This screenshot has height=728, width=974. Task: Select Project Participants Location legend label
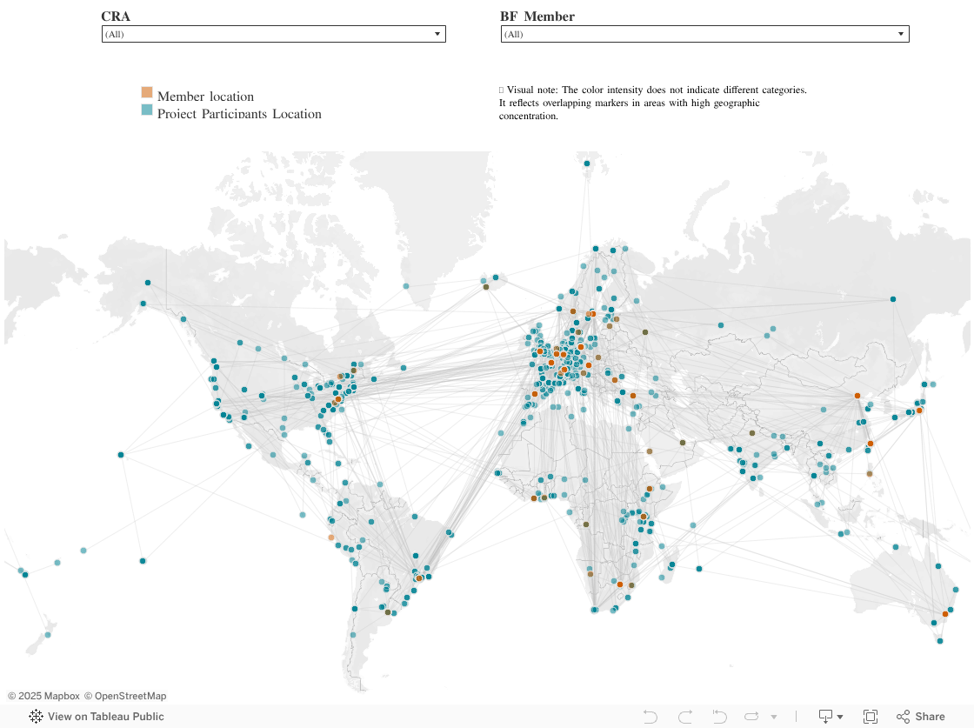[239, 114]
